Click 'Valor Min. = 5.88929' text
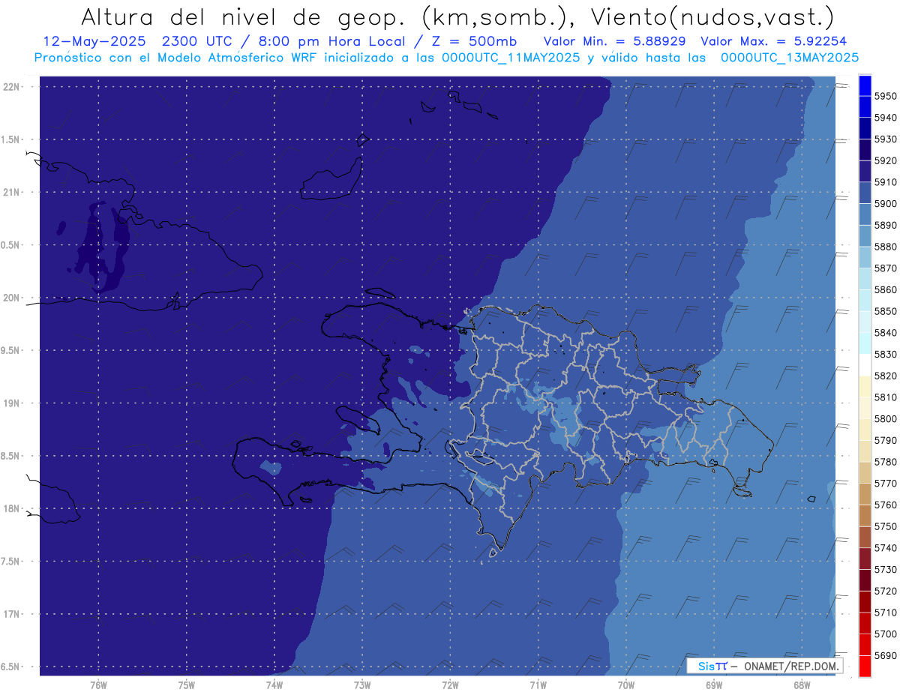This screenshot has height=695, width=900. [614, 41]
